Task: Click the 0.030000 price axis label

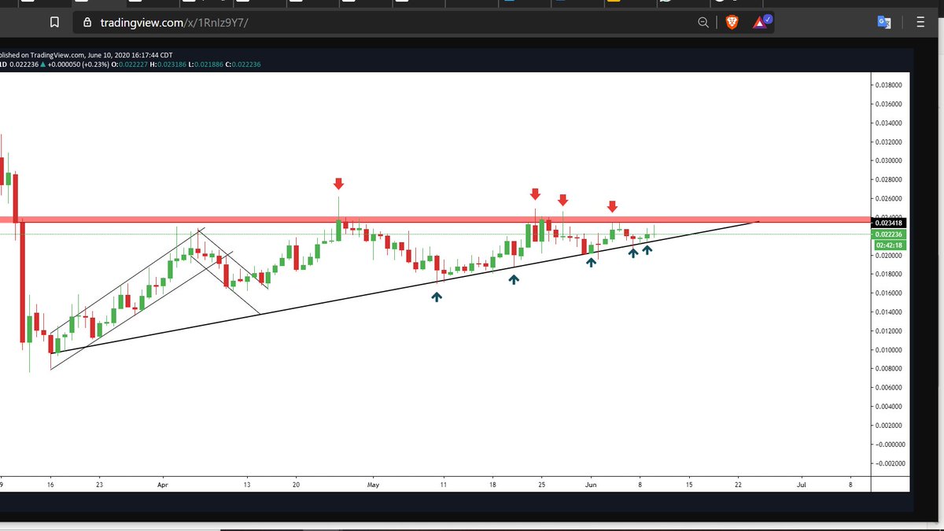Action: [890, 160]
